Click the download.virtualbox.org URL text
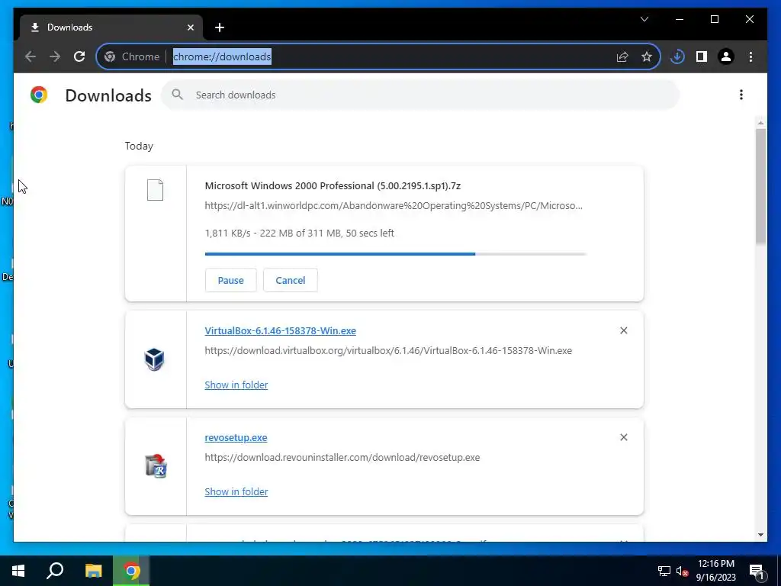 pyautogui.click(x=388, y=351)
